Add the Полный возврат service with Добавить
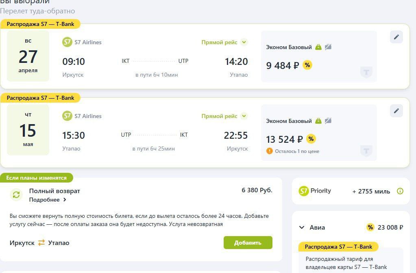The width and height of the screenshot is (416, 273). click(248, 243)
